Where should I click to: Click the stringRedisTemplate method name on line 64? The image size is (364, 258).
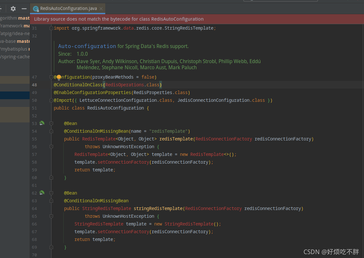click(158, 208)
